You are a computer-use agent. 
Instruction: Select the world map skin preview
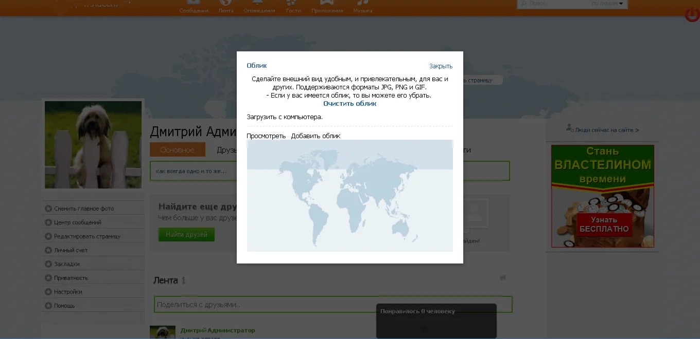[350, 196]
